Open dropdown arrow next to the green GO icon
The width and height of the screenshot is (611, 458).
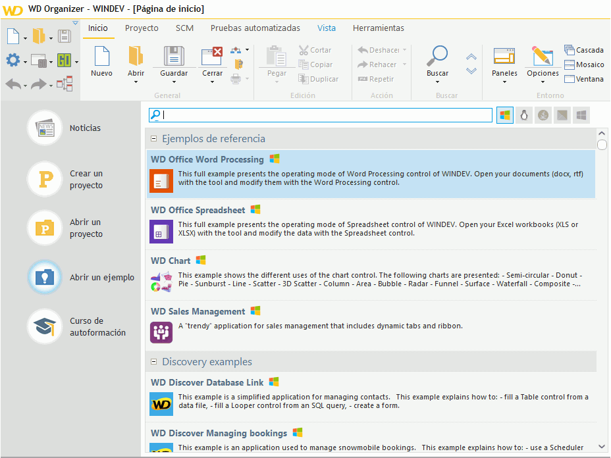pyautogui.click(x=77, y=63)
